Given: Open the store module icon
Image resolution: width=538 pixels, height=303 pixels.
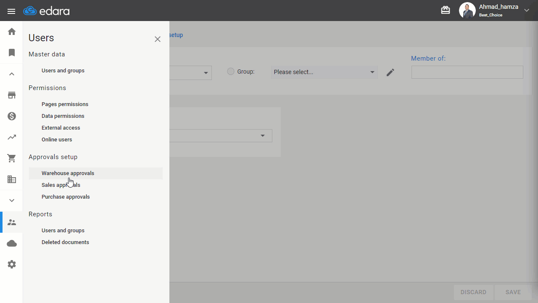Looking at the screenshot, I should [12, 95].
